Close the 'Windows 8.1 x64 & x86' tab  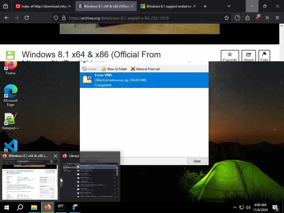point(132,6)
